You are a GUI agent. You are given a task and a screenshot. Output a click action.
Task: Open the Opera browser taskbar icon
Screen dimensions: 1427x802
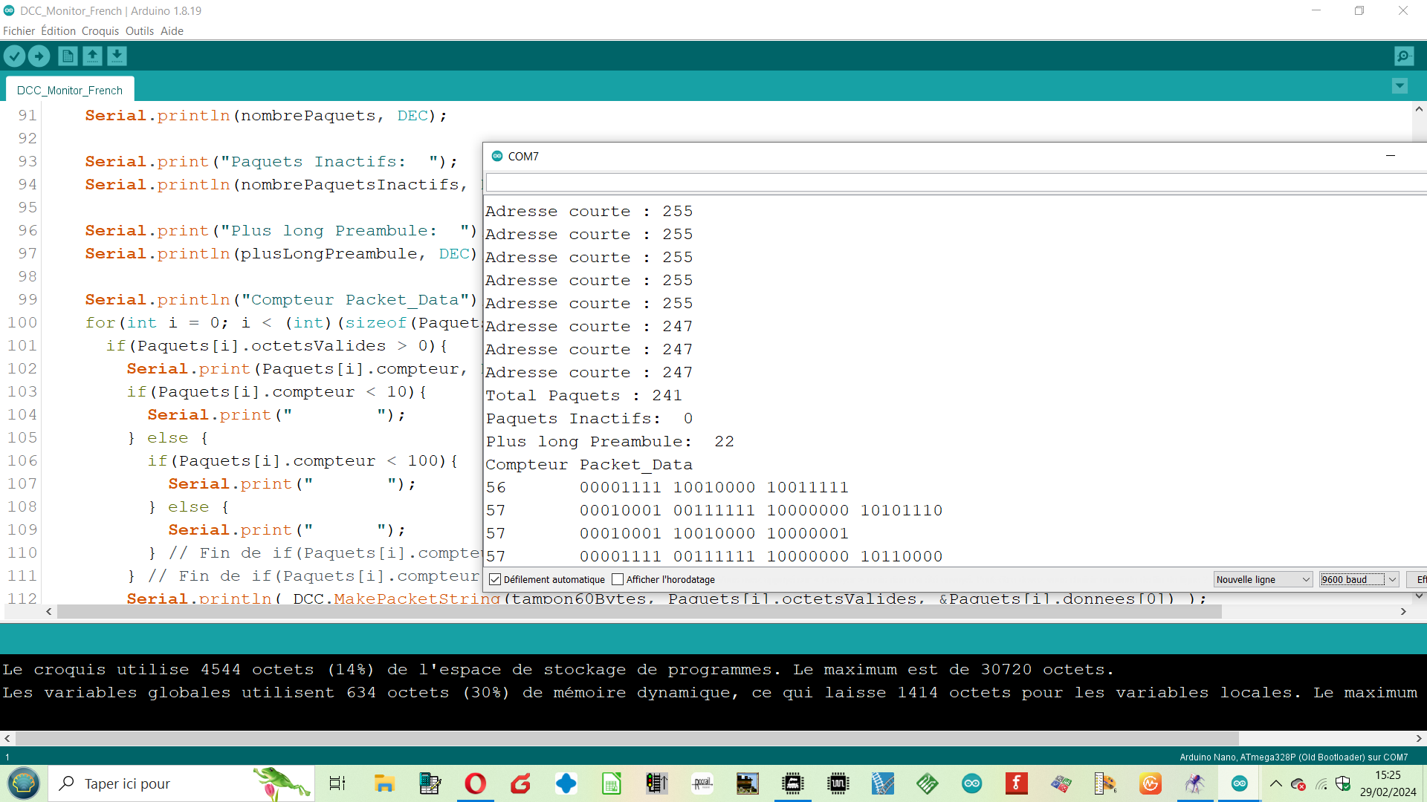475,783
